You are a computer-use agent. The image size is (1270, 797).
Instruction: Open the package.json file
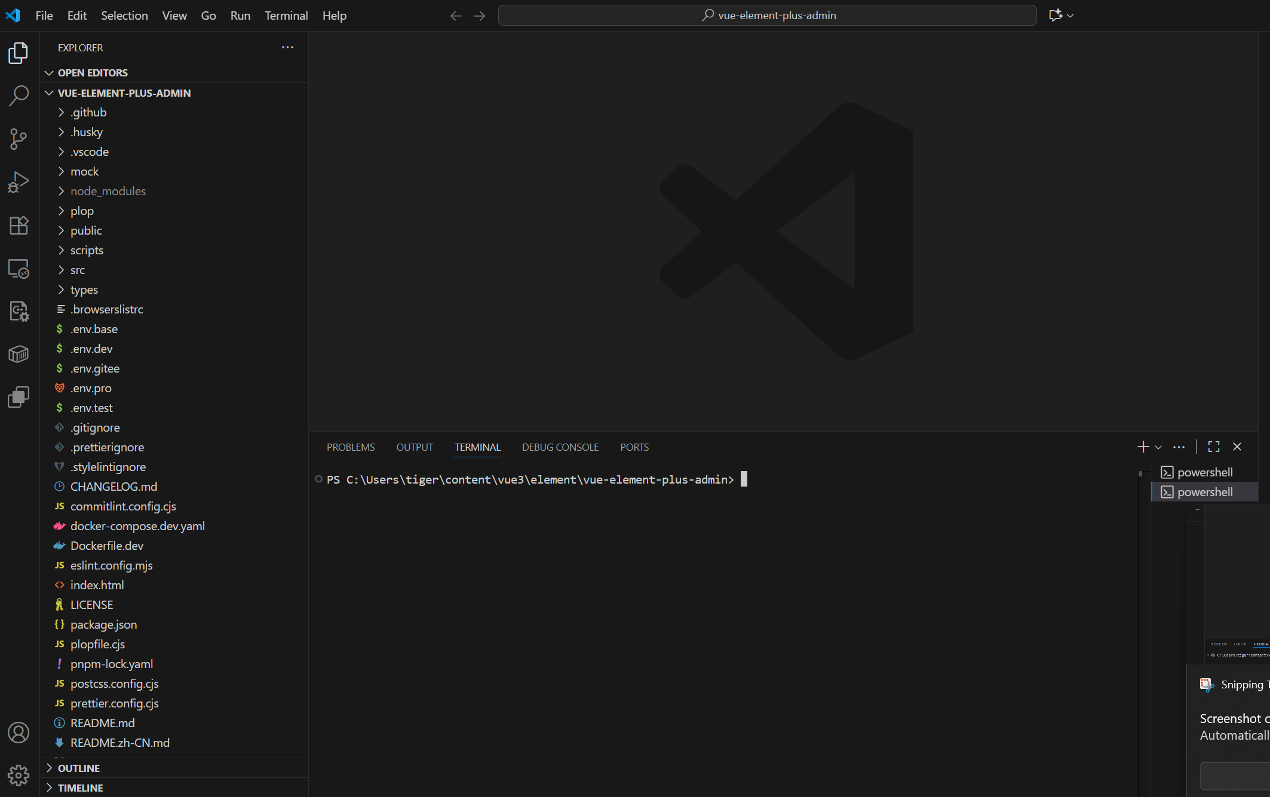point(174,624)
